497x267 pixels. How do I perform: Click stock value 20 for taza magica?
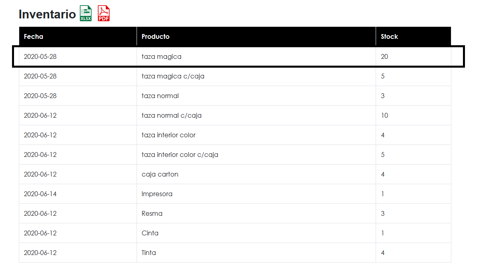[x=413, y=56]
